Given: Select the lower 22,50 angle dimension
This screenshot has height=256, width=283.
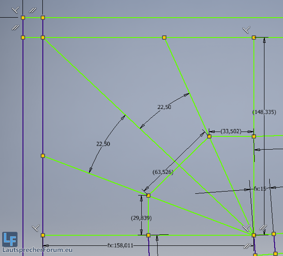Looking at the screenshot, I should pyautogui.click(x=103, y=144).
